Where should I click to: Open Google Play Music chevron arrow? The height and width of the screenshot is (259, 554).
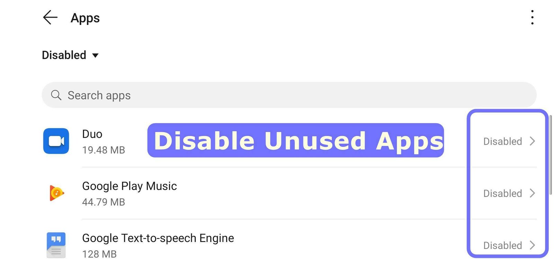pos(533,193)
